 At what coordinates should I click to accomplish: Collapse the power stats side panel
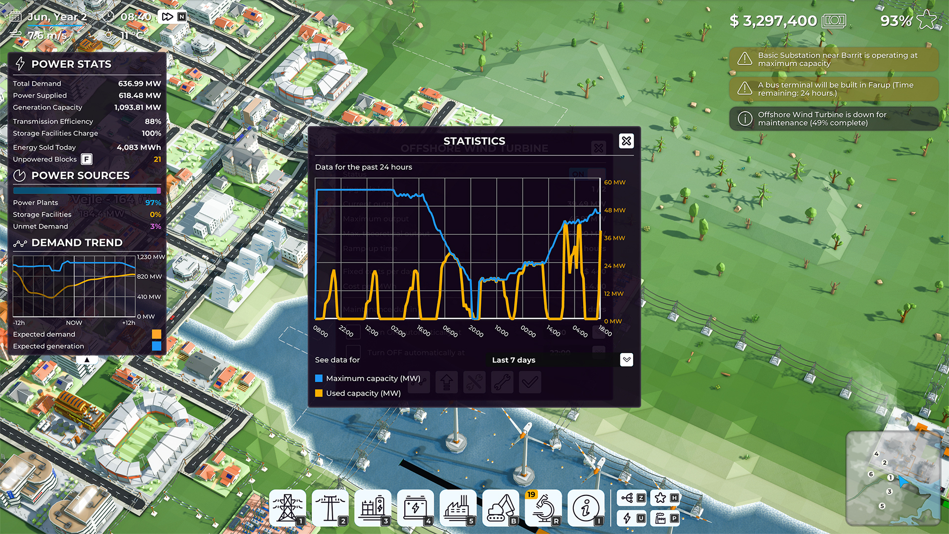point(87,360)
